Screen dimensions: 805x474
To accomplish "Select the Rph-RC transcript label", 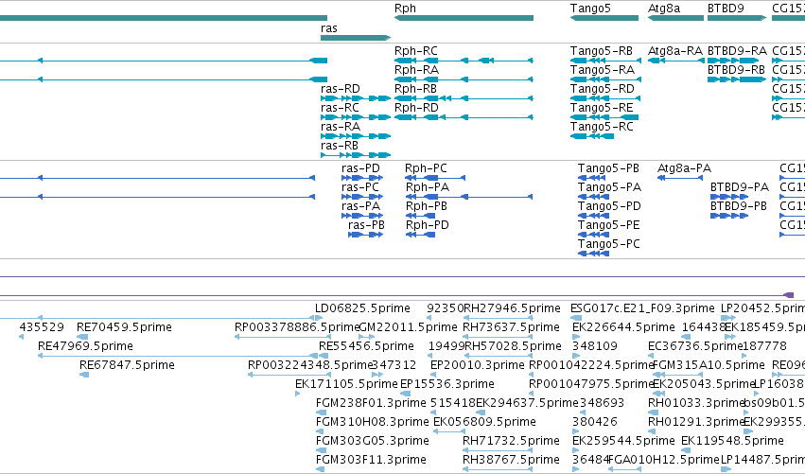I will tap(416, 51).
